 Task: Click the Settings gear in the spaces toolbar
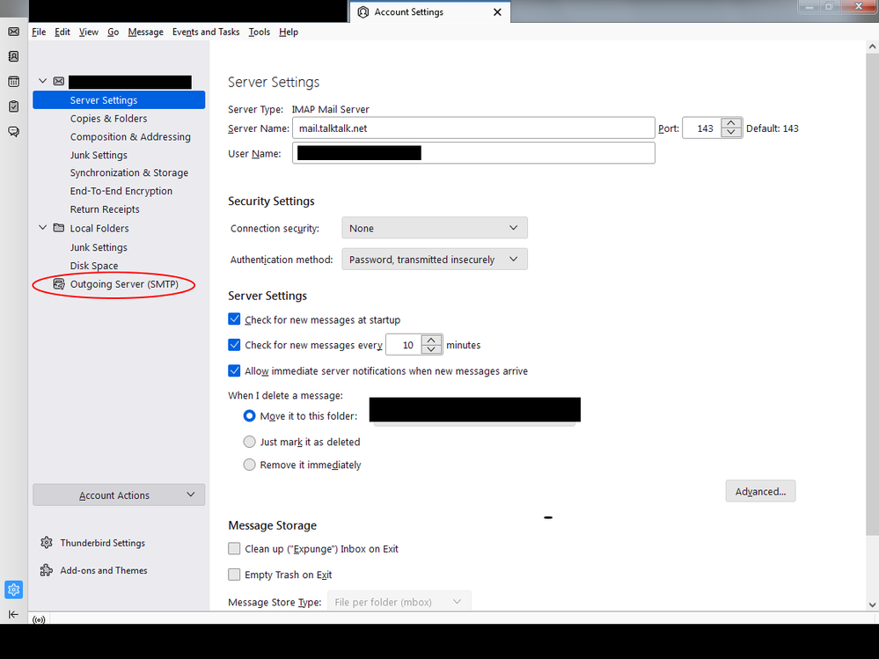coord(13,589)
